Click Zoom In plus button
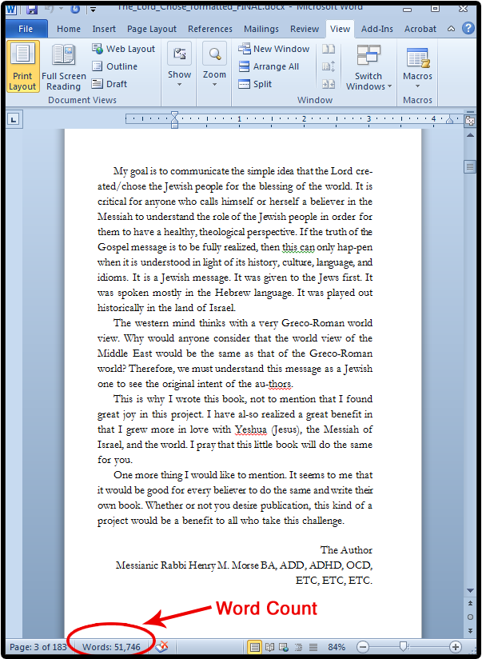This screenshot has height=659, width=482. click(x=455, y=647)
